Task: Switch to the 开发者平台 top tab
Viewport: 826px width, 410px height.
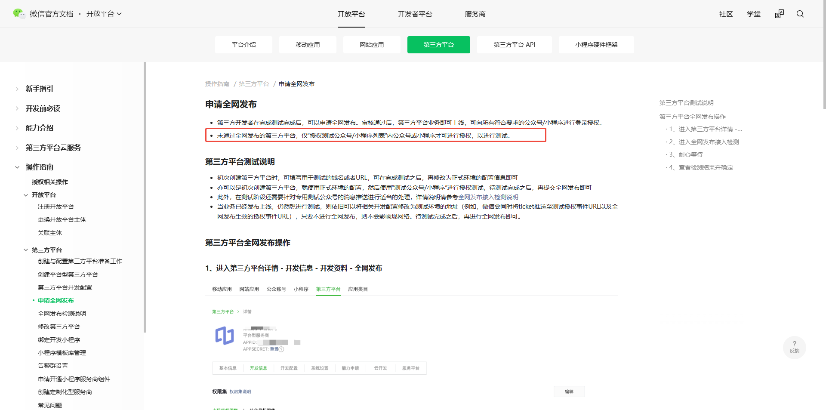Action: point(415,14)
